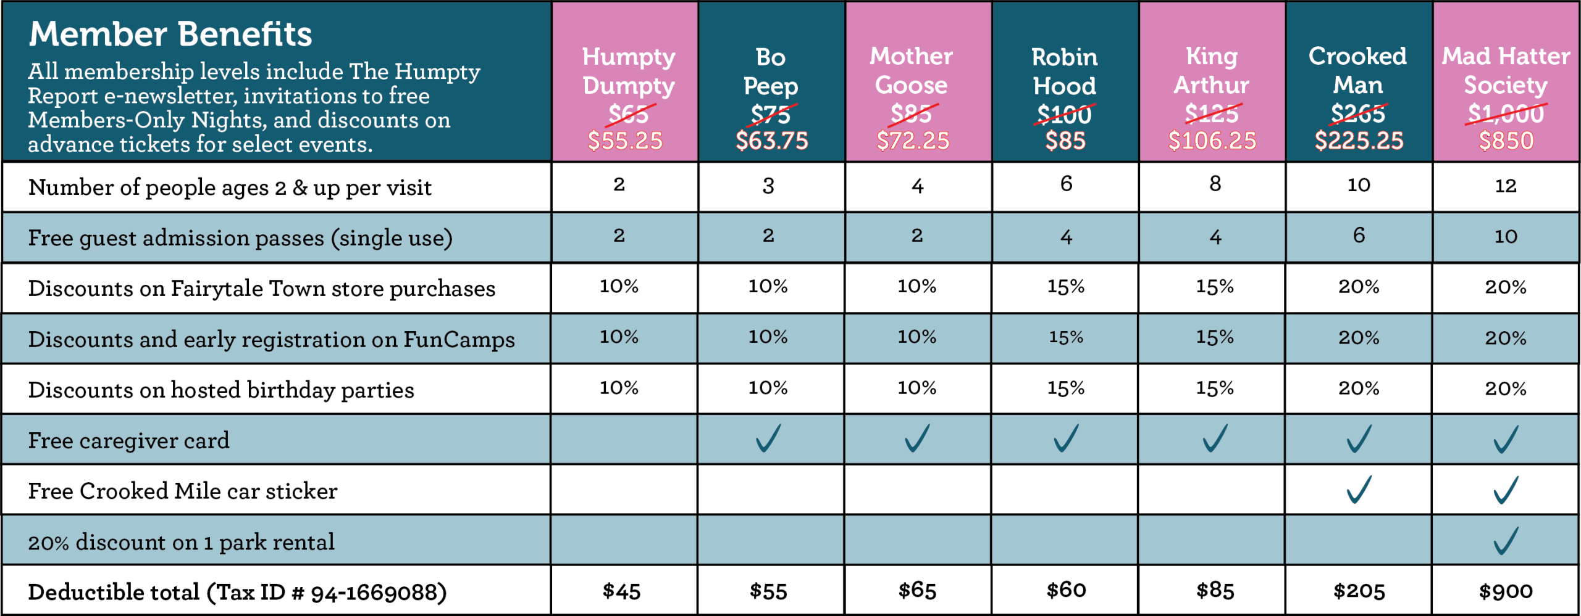The image size is (1581, 616).
Task: Click Robin Hood's free caregiver card checkmark
Action: coord(1066,438)
